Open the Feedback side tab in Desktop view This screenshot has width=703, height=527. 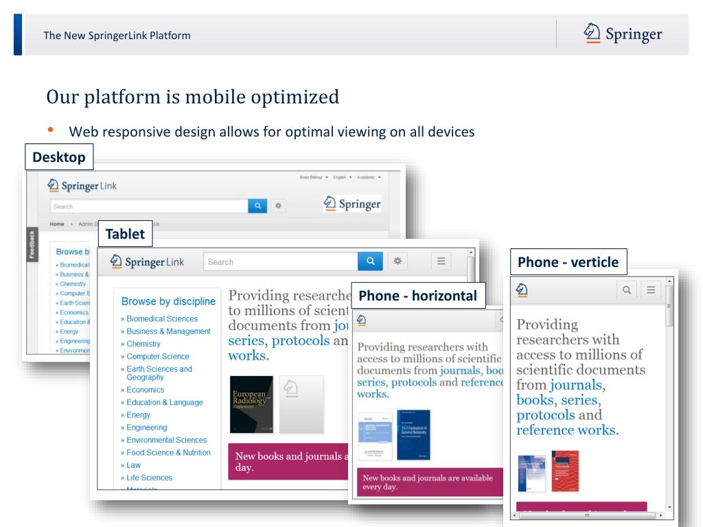pyautogui.click(x=32, y=245)
